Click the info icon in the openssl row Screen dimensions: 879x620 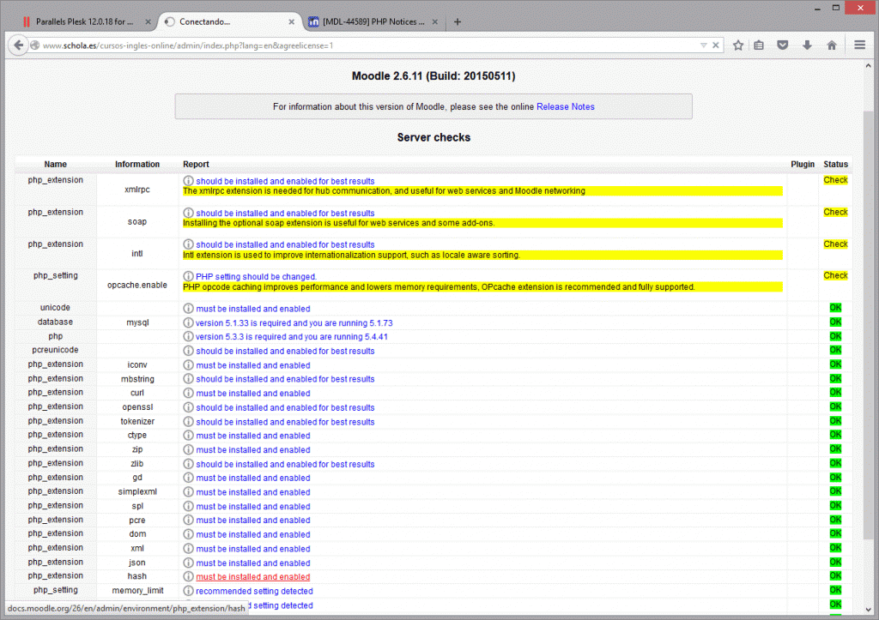(188, 407)
